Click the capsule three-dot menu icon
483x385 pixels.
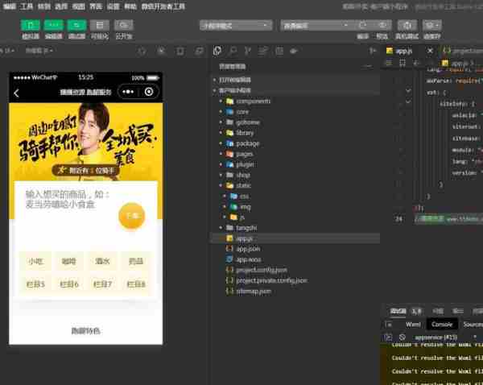point(129,92)
